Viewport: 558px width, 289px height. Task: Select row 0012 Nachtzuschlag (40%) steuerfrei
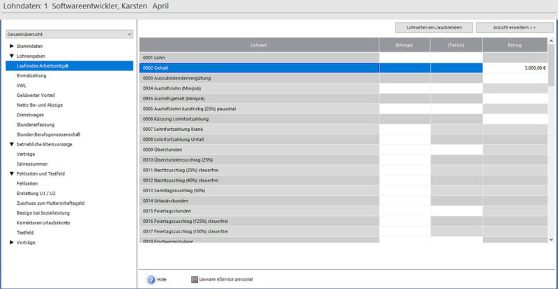pos(259,180)
